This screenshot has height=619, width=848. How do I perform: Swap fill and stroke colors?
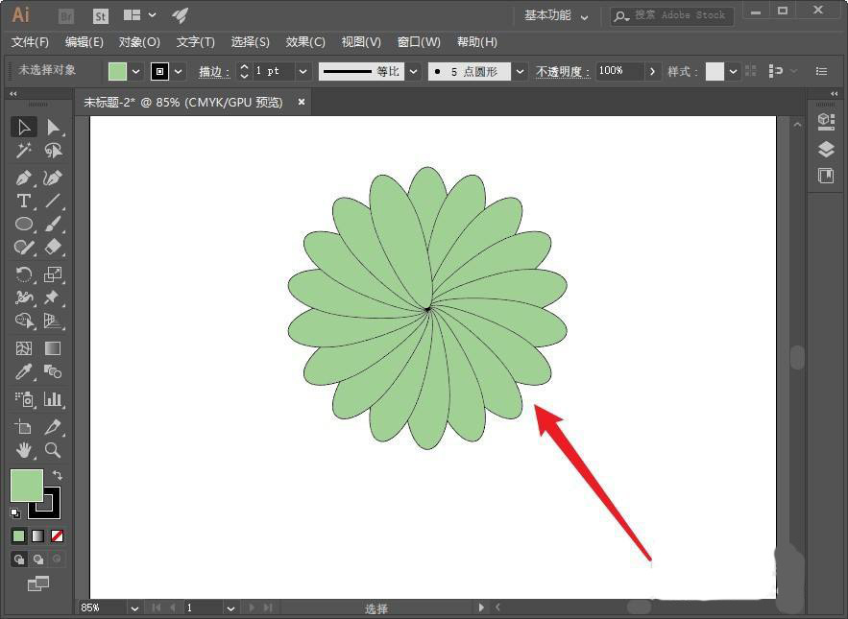[58, 475]
